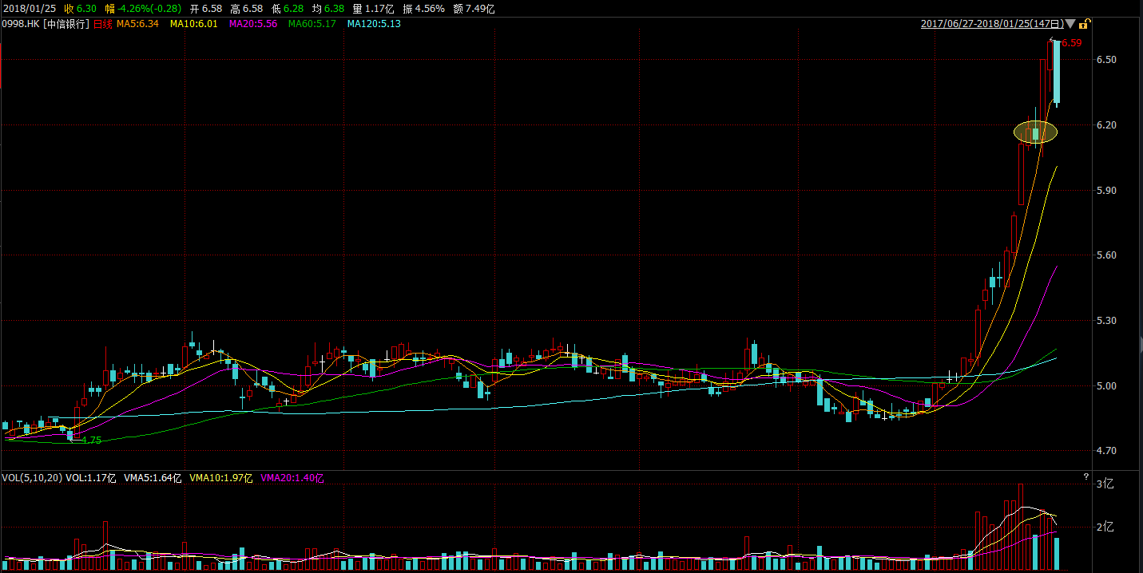1143x573 pixels.
Task: Click the yellow unlock padlock icon
Action: pos(1086,24)
